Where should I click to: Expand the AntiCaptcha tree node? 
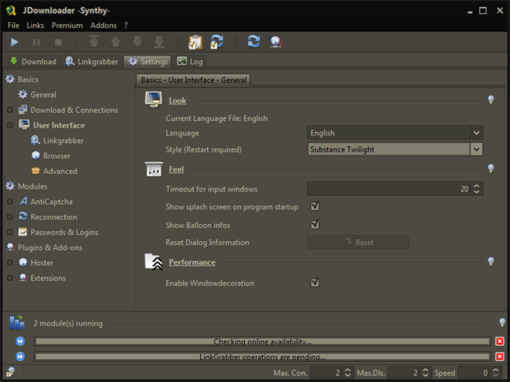[9, 201]
